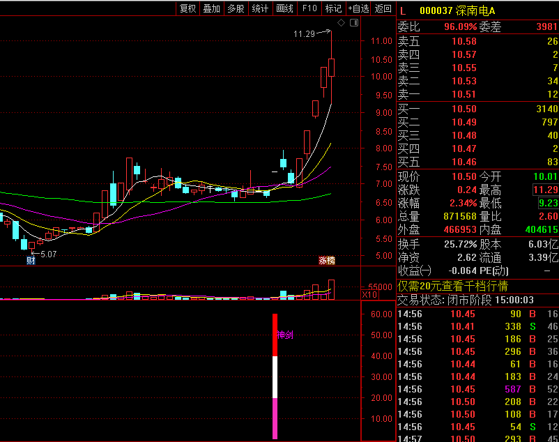This screenshot has width=559, height=442.
Task: Click 内盘 value 404615
Action: [542, 229]
